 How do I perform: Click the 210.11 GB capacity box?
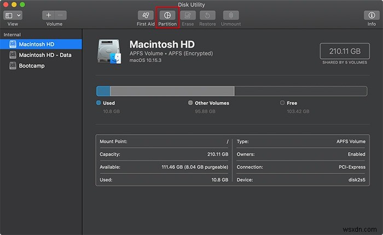[345, 51]
